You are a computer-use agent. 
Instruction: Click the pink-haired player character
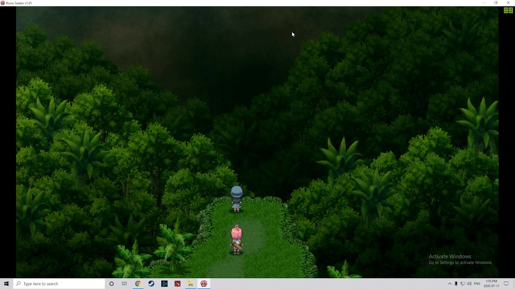pyautogui.click(x=237, y=240)
